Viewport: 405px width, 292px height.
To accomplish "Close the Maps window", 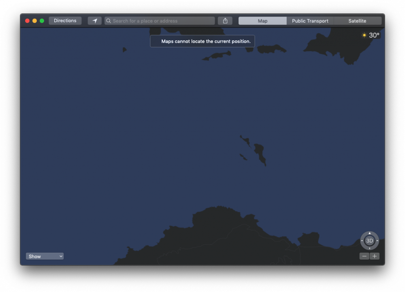I will (28, 21).
